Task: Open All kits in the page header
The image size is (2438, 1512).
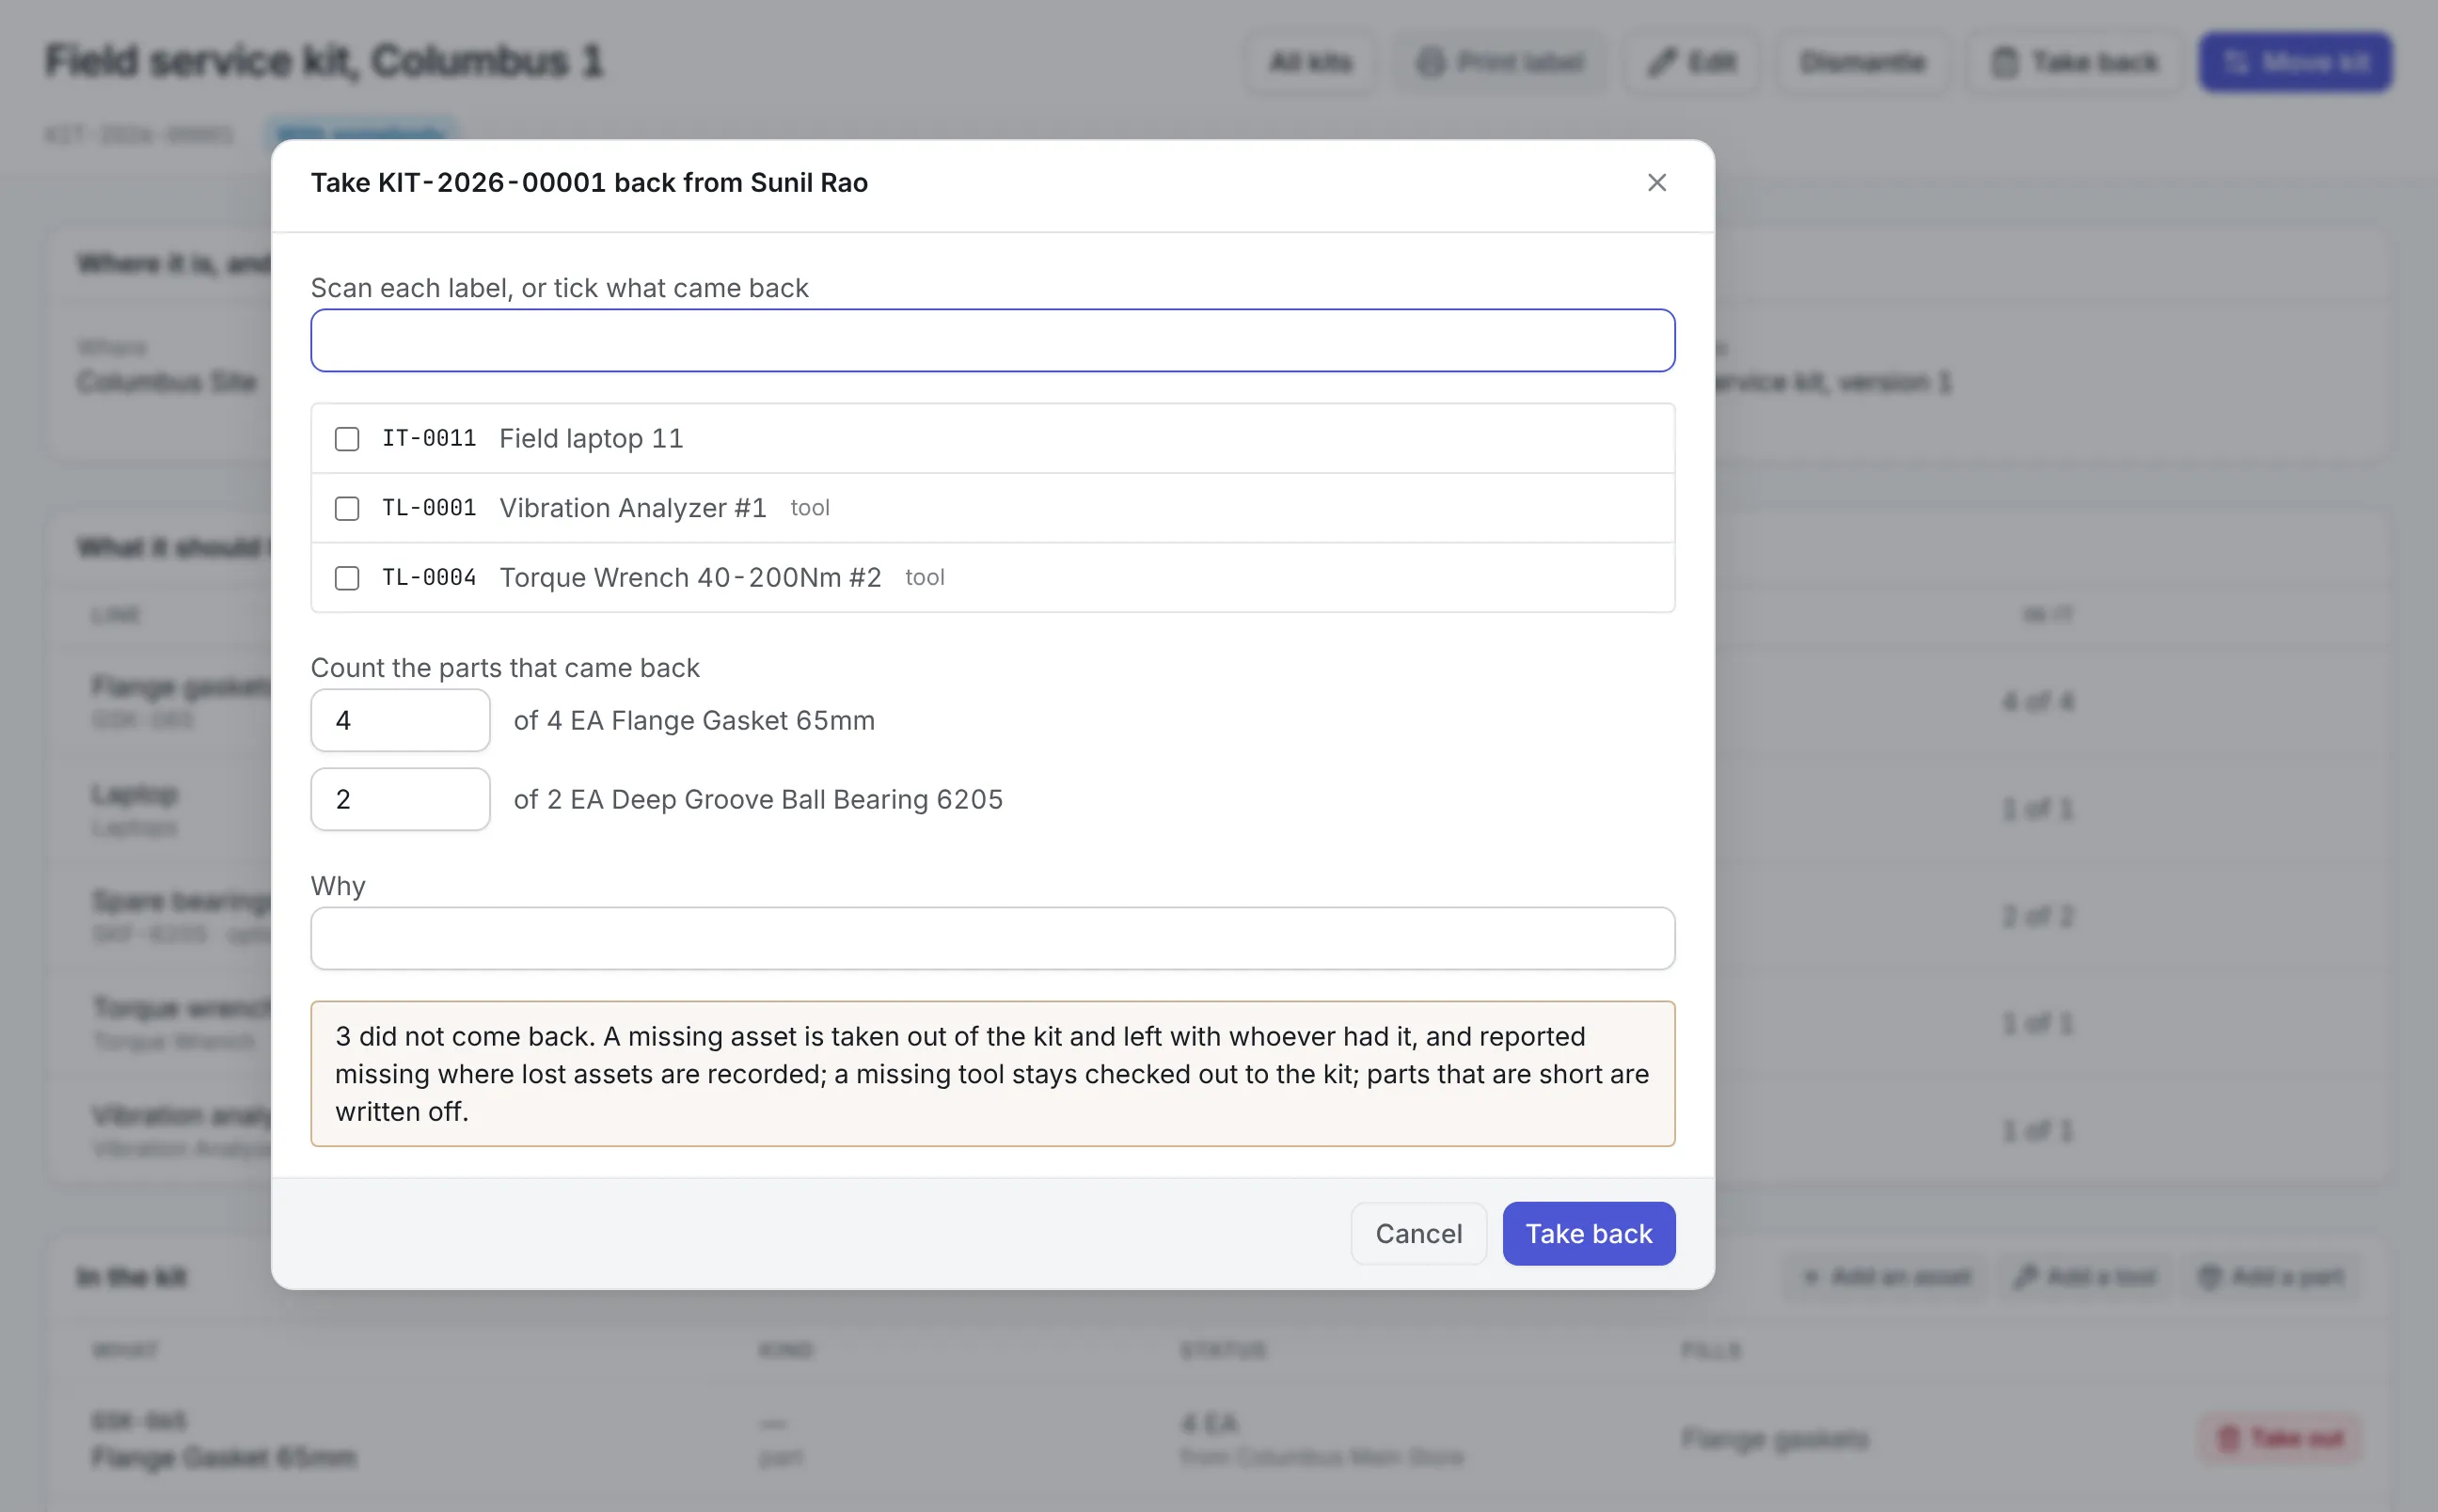Action: coord(1310,62)
